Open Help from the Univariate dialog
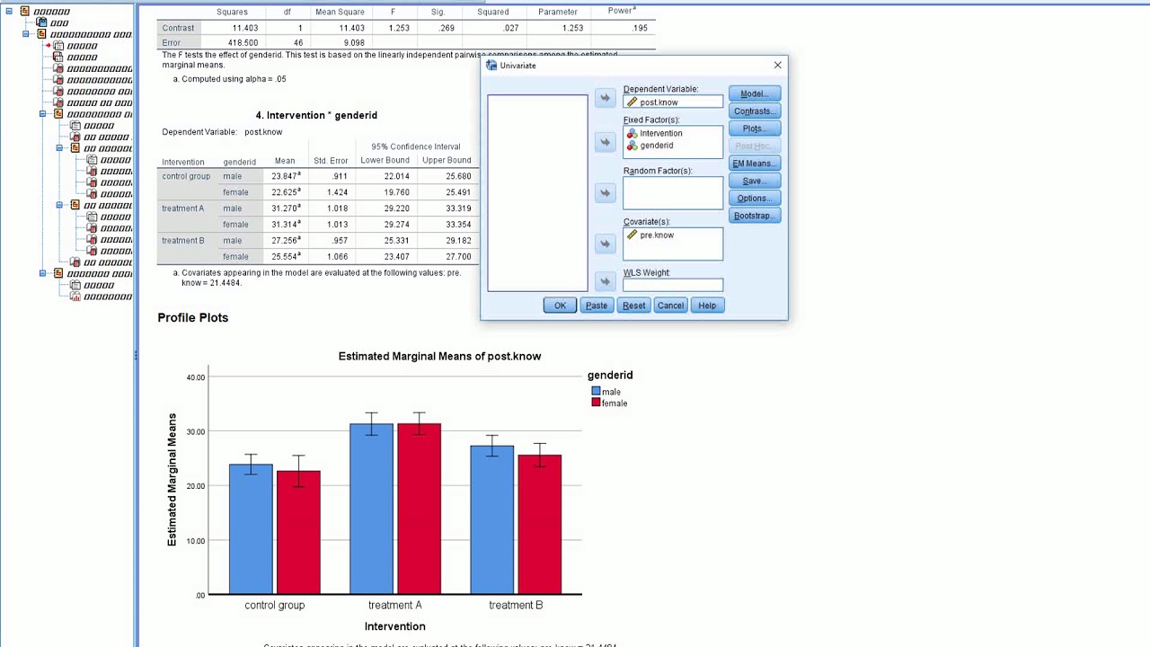Image resolution: width=1150 pixels, height=647 pixels. [707, 306]
